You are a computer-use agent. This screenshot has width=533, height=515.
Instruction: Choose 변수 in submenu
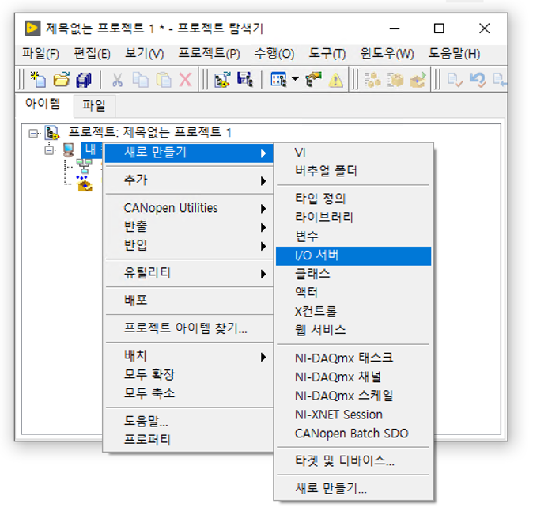[353, 236]
